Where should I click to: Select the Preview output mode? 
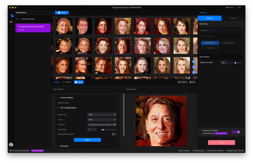pyautogui.click(x=67, y=82)
